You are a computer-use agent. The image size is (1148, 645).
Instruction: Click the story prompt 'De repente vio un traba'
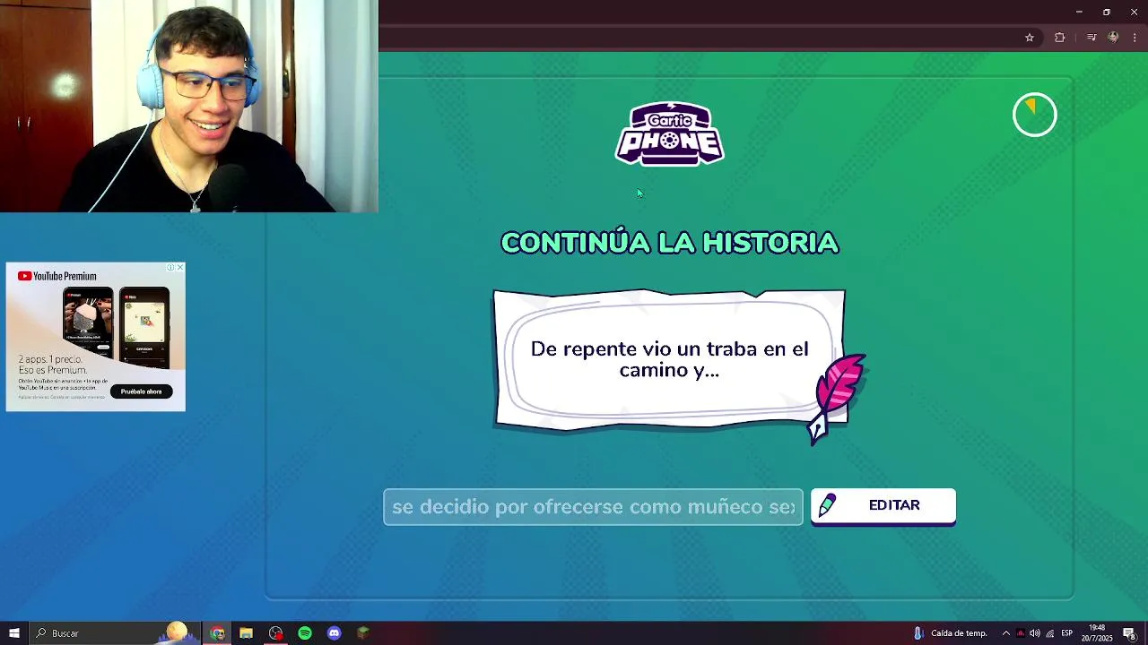[x=669, y=359]
